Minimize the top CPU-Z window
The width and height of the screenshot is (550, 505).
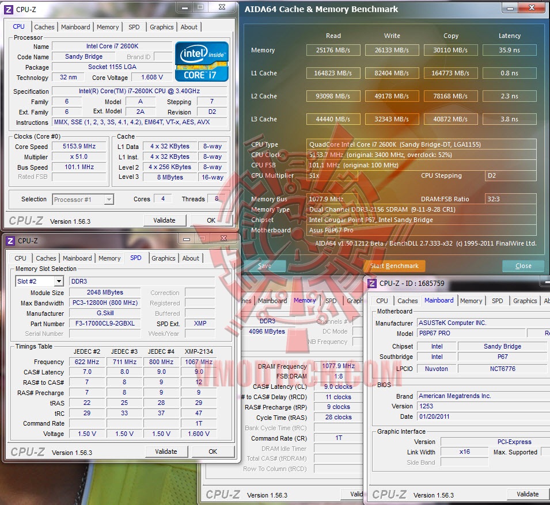point(185,7)
